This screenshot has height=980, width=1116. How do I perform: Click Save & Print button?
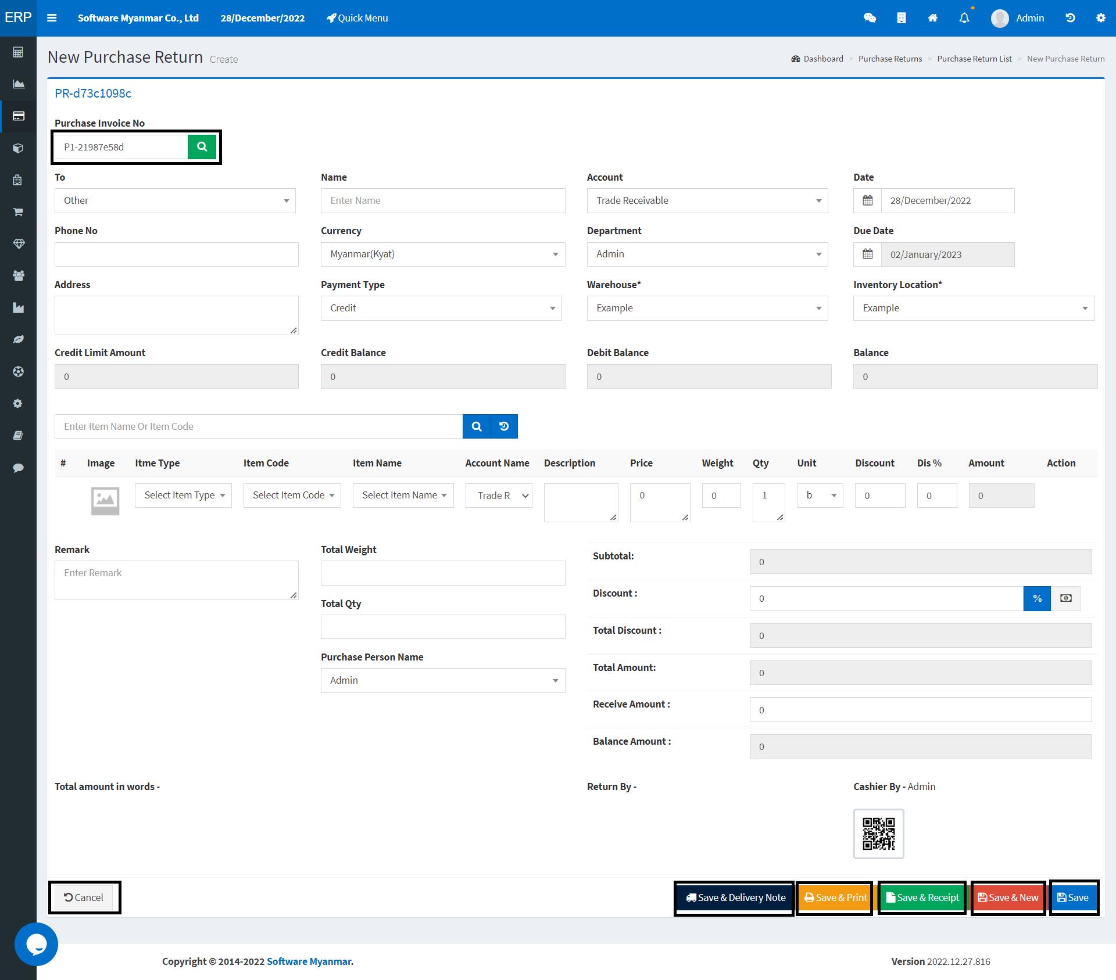(x=835, y=898)
